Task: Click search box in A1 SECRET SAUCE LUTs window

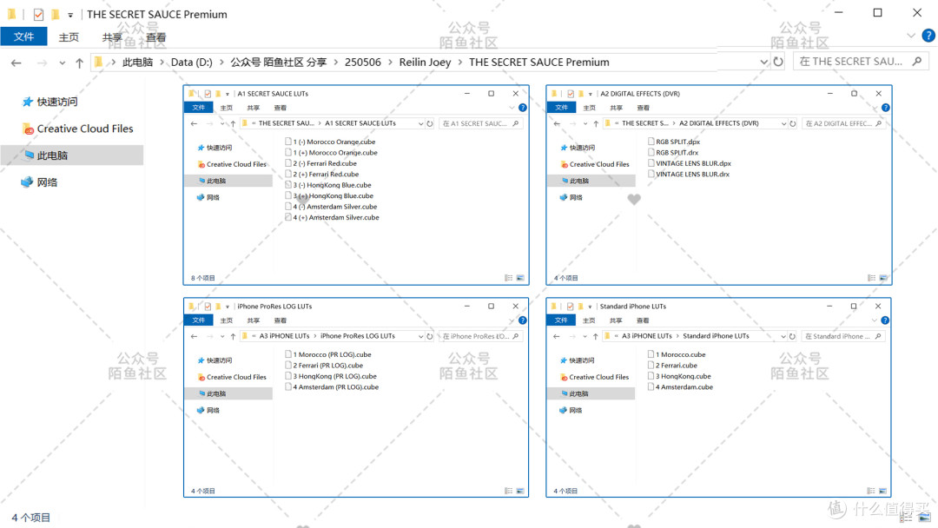Action: point(481,124)
